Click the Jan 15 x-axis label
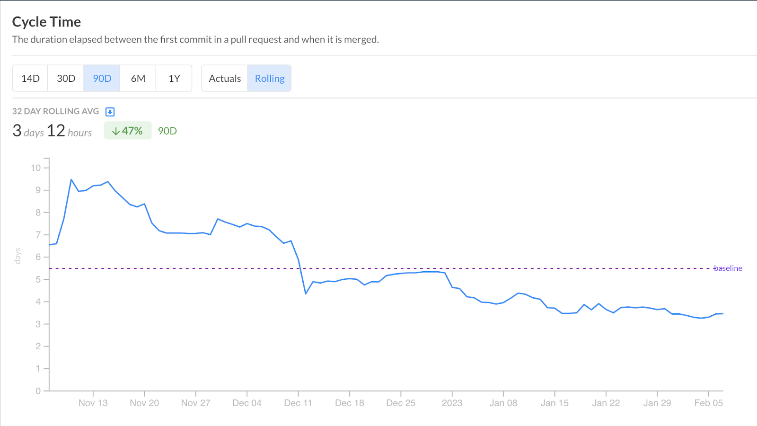The image size is (757, 426). 555,403
